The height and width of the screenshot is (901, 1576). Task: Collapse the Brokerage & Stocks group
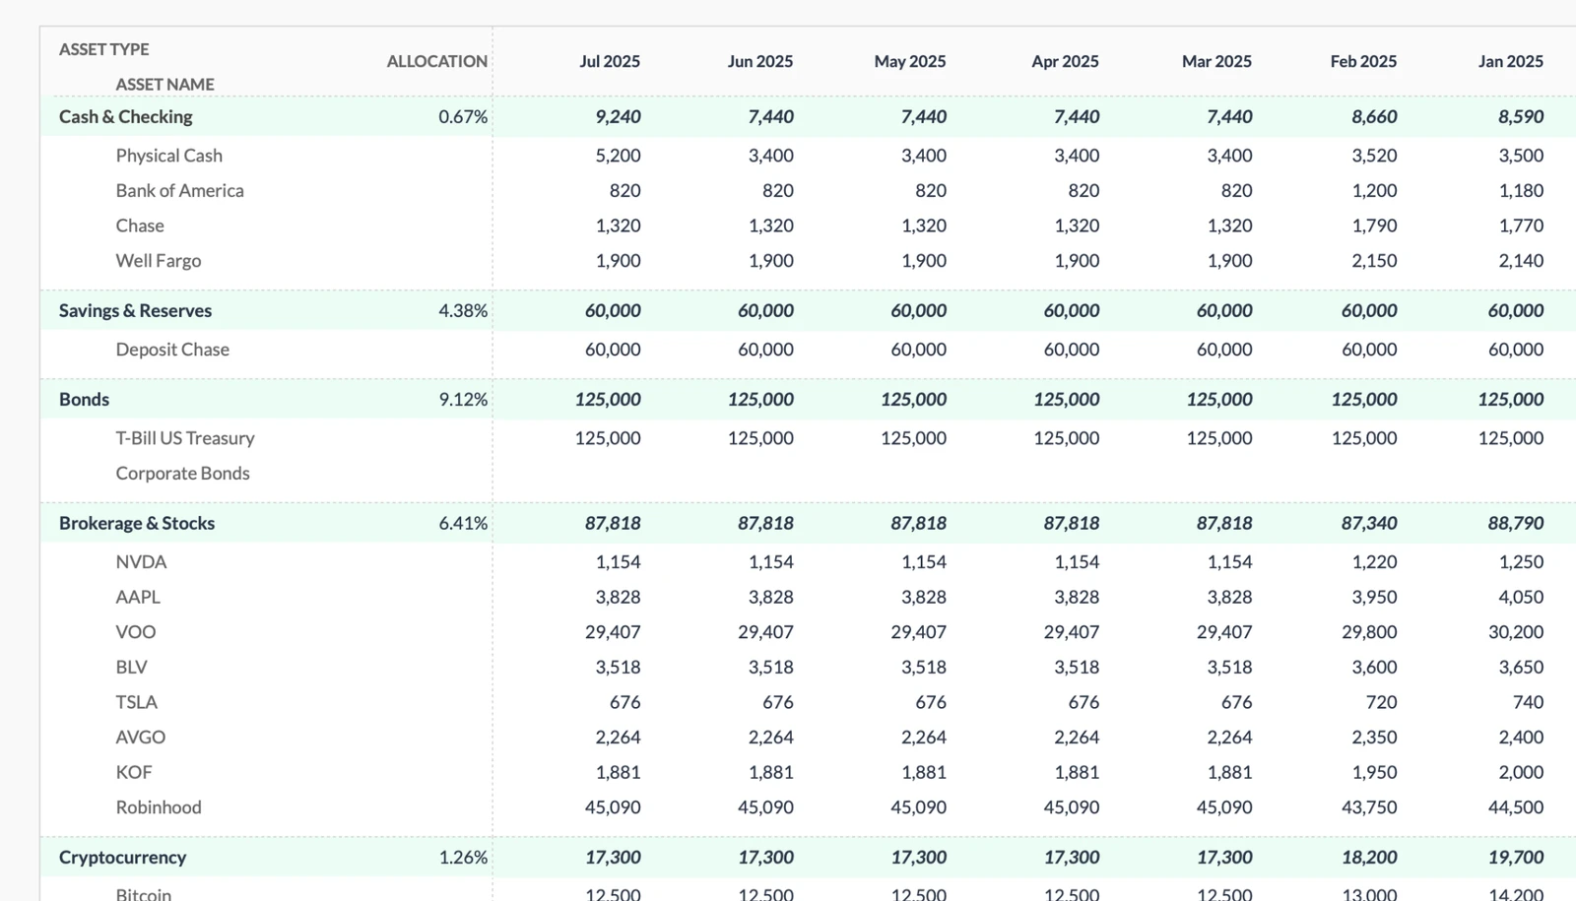(x=135, y=523)
